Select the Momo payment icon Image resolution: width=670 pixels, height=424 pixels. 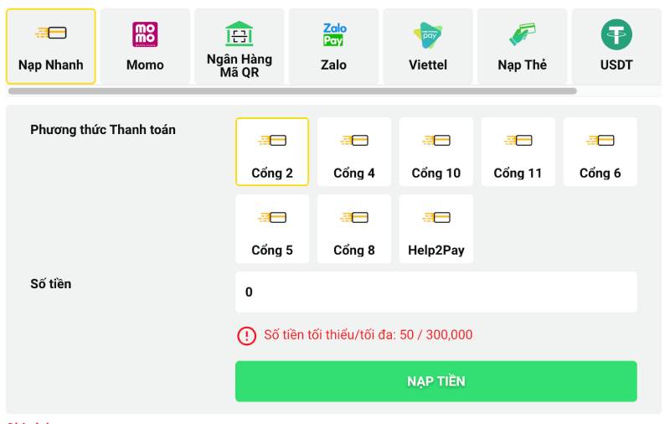pos(145,34)
